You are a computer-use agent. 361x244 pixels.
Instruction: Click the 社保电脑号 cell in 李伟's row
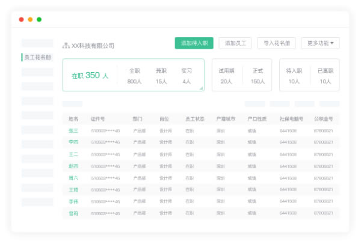(288, 201)
